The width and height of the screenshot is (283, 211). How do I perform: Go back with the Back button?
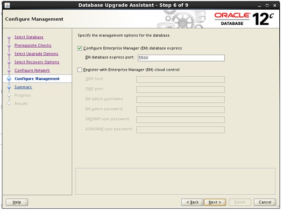tap(192, 202)
